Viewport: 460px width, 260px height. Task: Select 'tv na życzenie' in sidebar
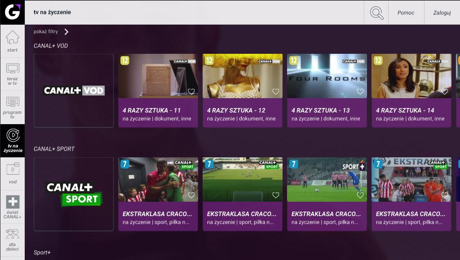(13, 141)
